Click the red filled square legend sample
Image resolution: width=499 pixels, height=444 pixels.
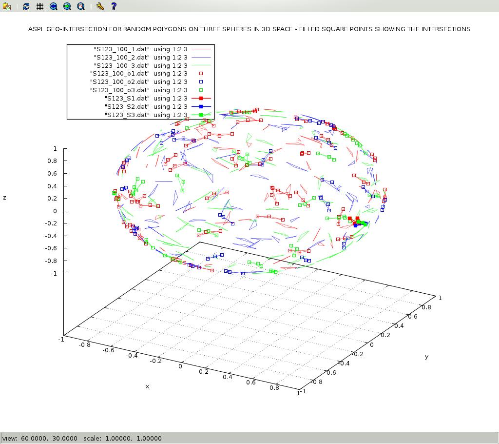201,99
